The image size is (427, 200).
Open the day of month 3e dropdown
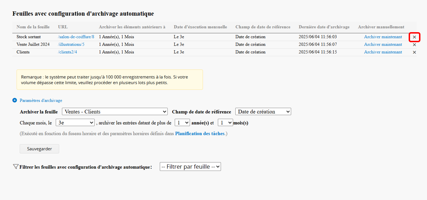pos(75,122)
